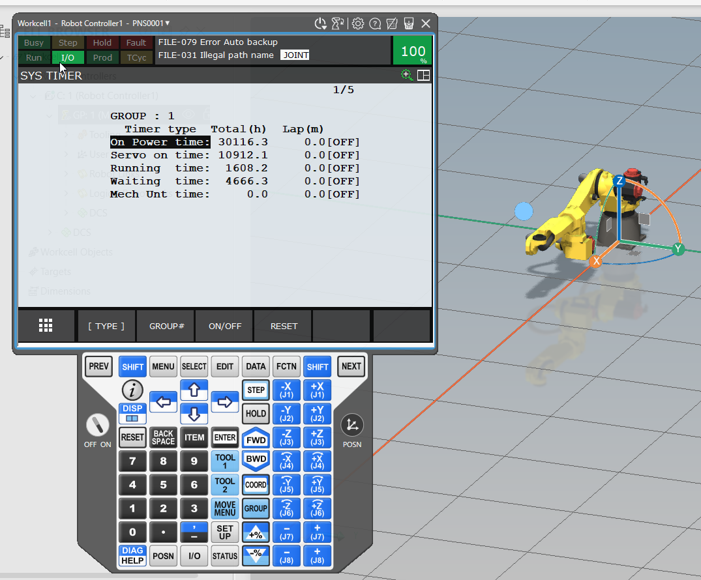This screenshot has height=580, width=701.
Task: Click the HOLD key on the keypad
Action: 256,413
